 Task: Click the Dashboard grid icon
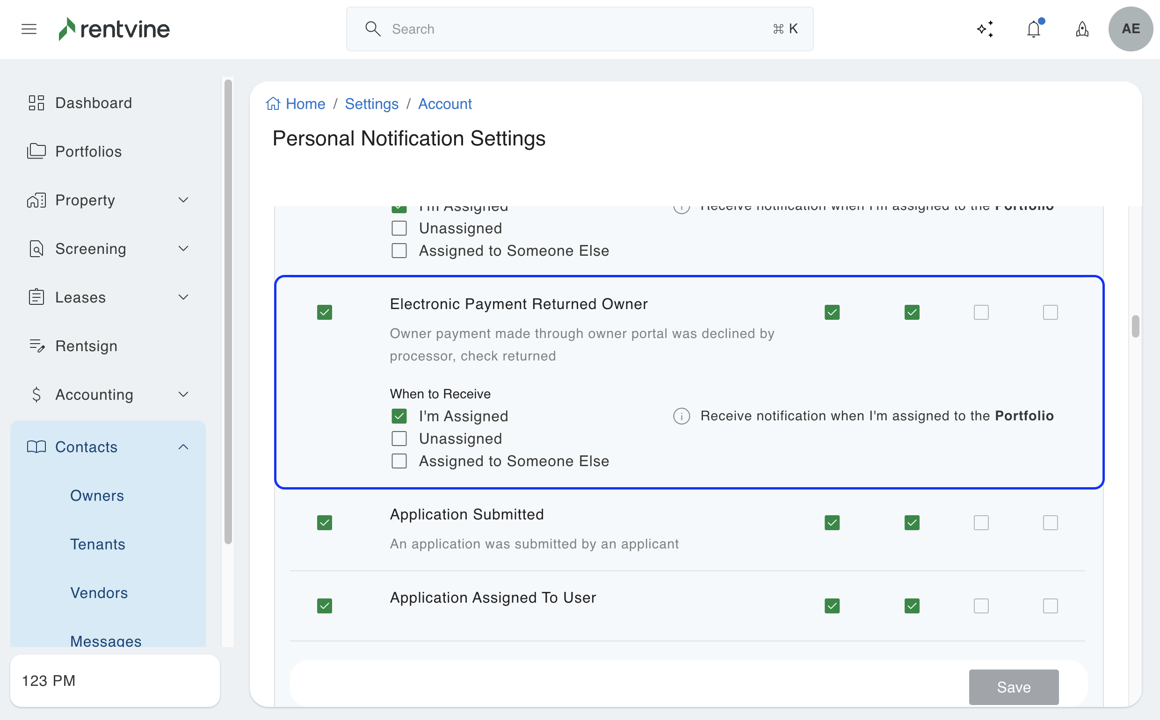pyautogui.click(x=36, y=103)
